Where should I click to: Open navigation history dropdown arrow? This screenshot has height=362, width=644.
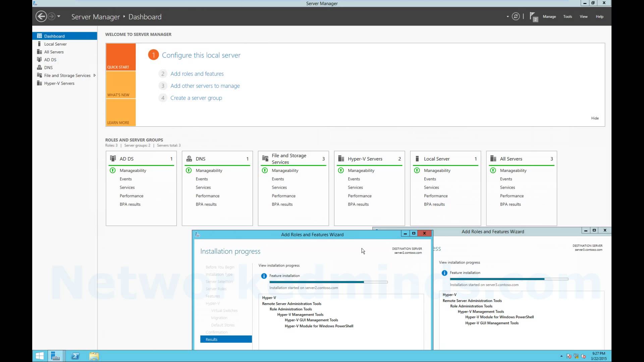coord(59,16)
